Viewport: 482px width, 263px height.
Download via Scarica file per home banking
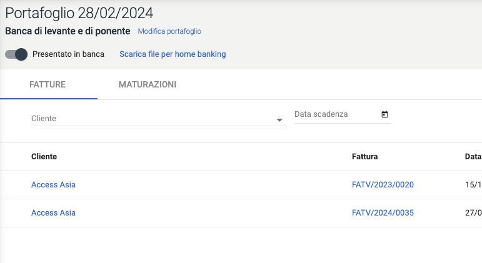[173, 54]
